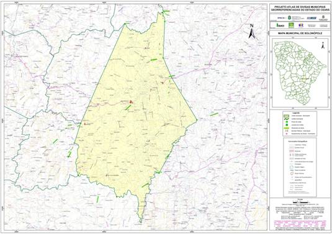332x234 pixels.
Task: Click the red town marker at the center of the yellow municipality
Action: (x=132, y=102)
